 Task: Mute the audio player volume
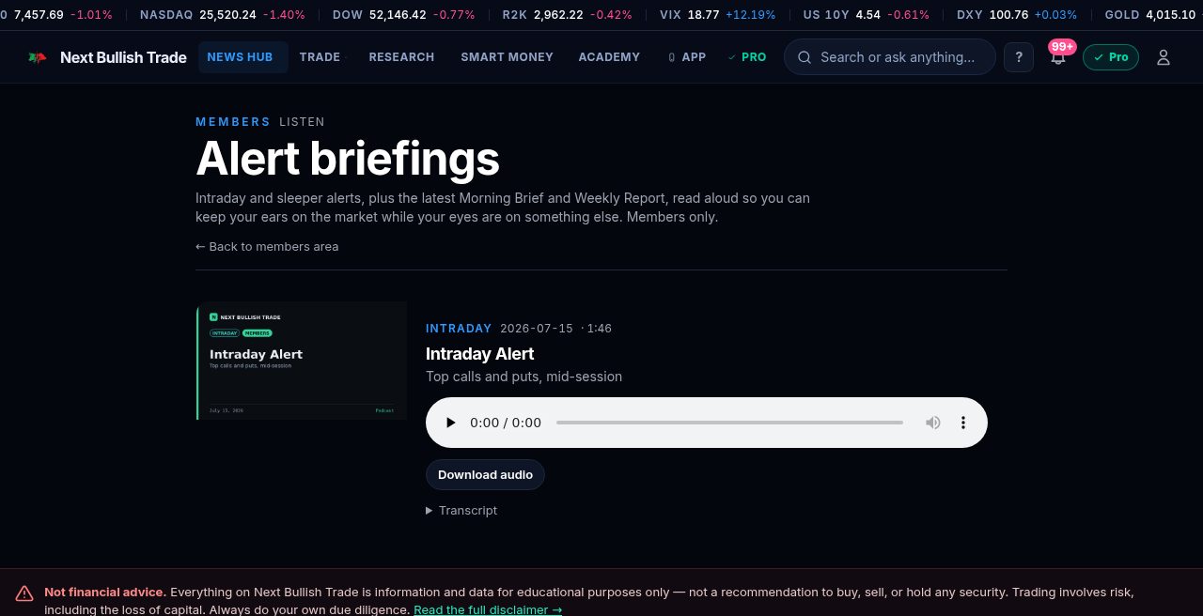coord(932,423)
